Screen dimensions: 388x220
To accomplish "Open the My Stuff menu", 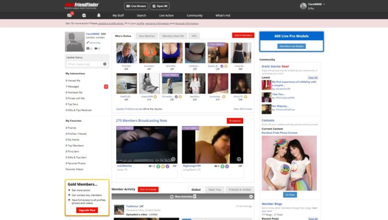I will [x=118, y=15].
